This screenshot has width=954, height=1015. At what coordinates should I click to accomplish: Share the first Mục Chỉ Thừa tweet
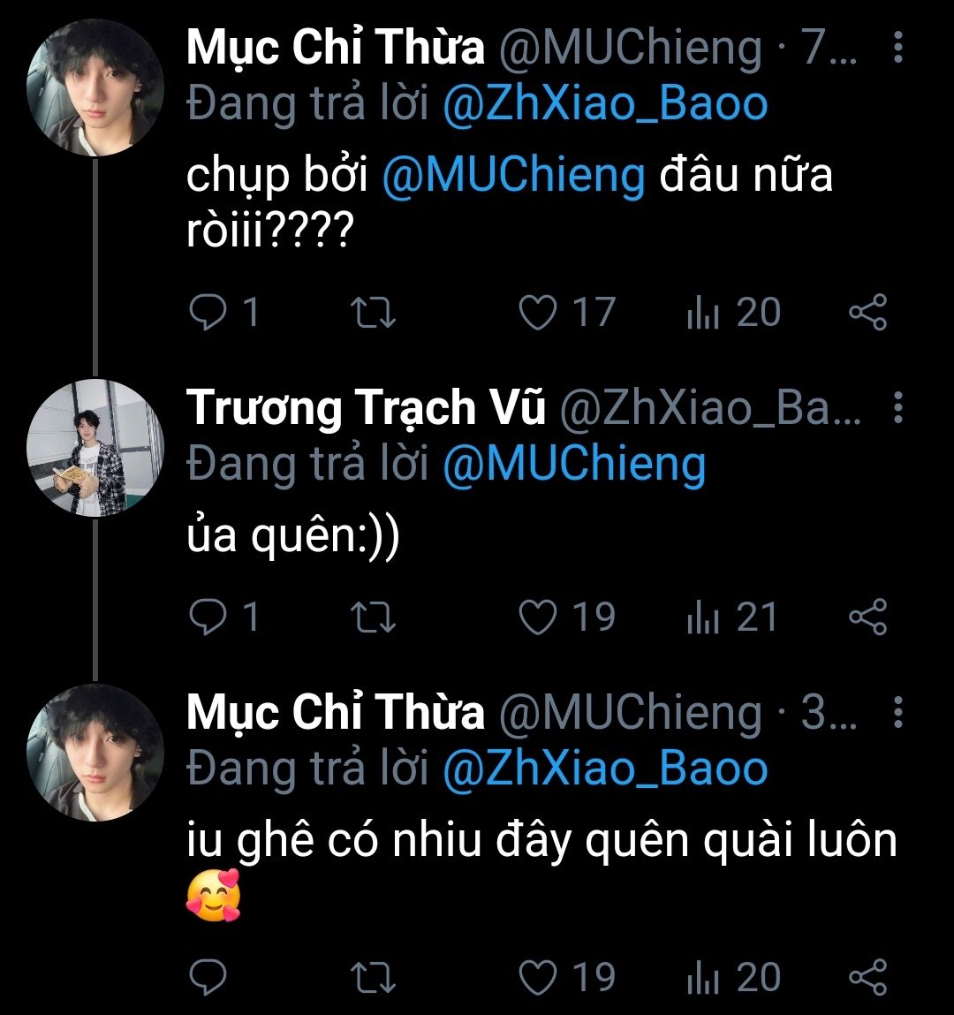867,313
